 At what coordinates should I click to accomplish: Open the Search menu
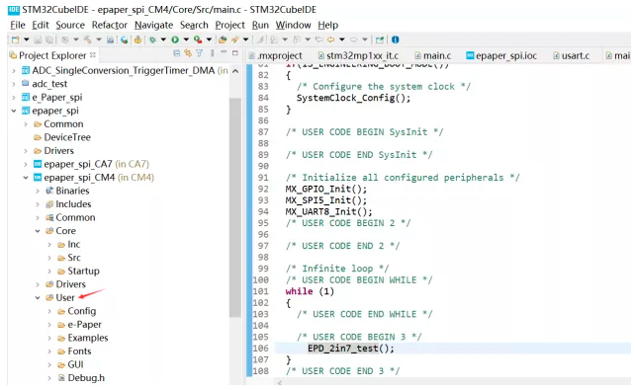pos(194,25)
